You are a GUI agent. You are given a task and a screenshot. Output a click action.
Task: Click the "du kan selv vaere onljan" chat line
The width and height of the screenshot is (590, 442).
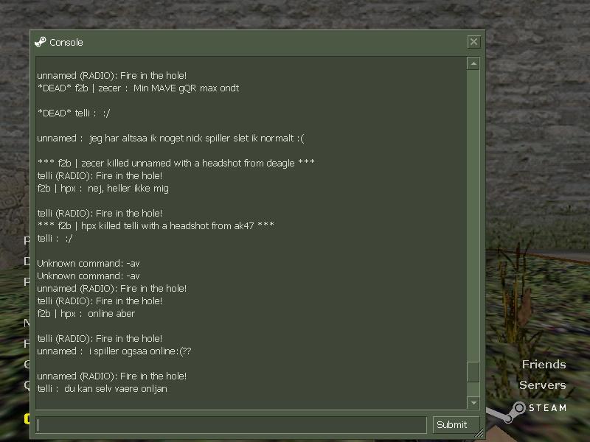click(x=102, y=389)
